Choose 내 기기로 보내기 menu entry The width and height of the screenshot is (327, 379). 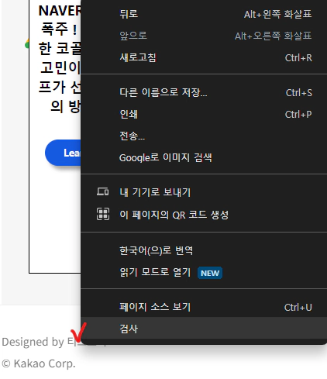coord(204,192)
